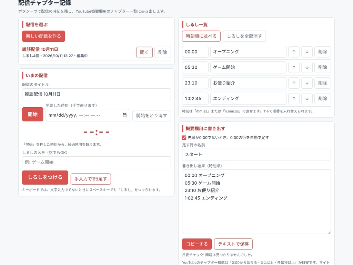Edit the オープニング label field
This screenshot has width=353, height=265.
[248, 52]
